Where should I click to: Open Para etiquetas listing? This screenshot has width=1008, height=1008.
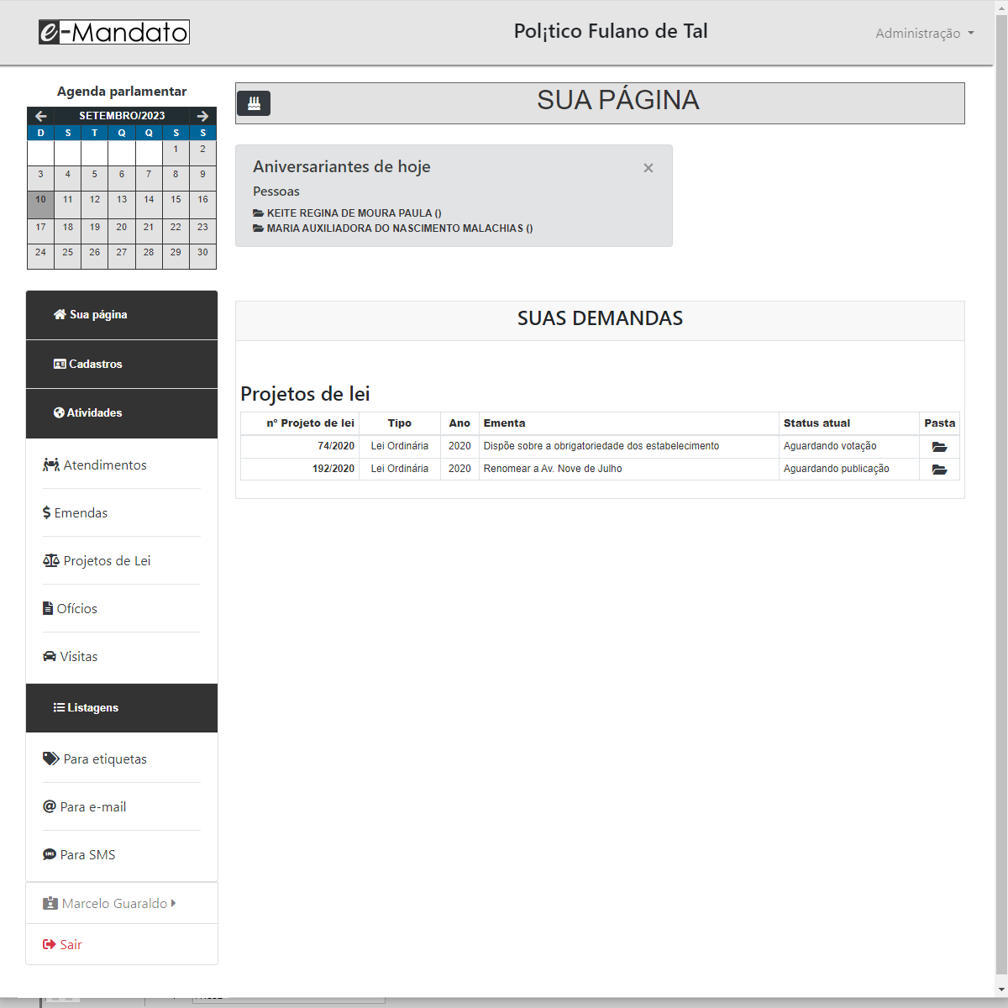(95, 759)
